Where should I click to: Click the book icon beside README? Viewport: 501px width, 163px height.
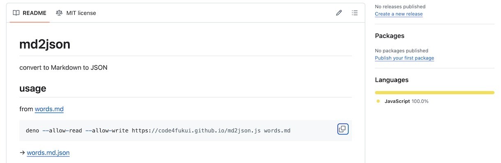16,13
